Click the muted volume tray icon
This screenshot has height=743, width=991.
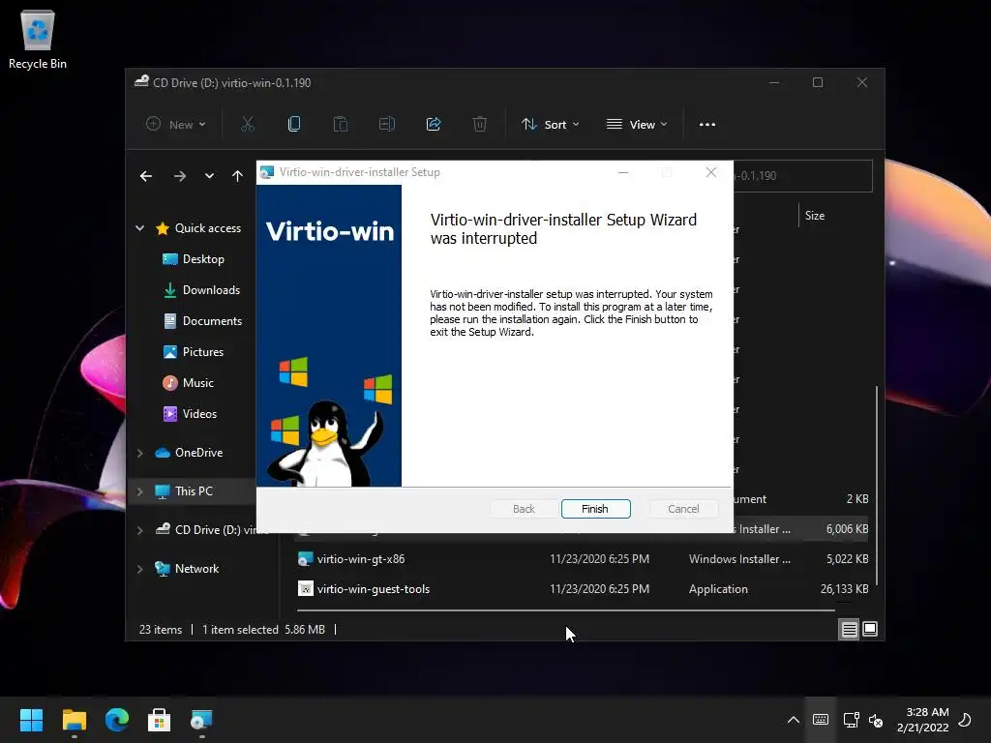pos(876,720)
